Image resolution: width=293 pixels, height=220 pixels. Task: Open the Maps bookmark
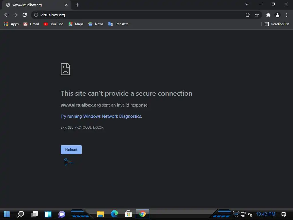pos(76,24)
